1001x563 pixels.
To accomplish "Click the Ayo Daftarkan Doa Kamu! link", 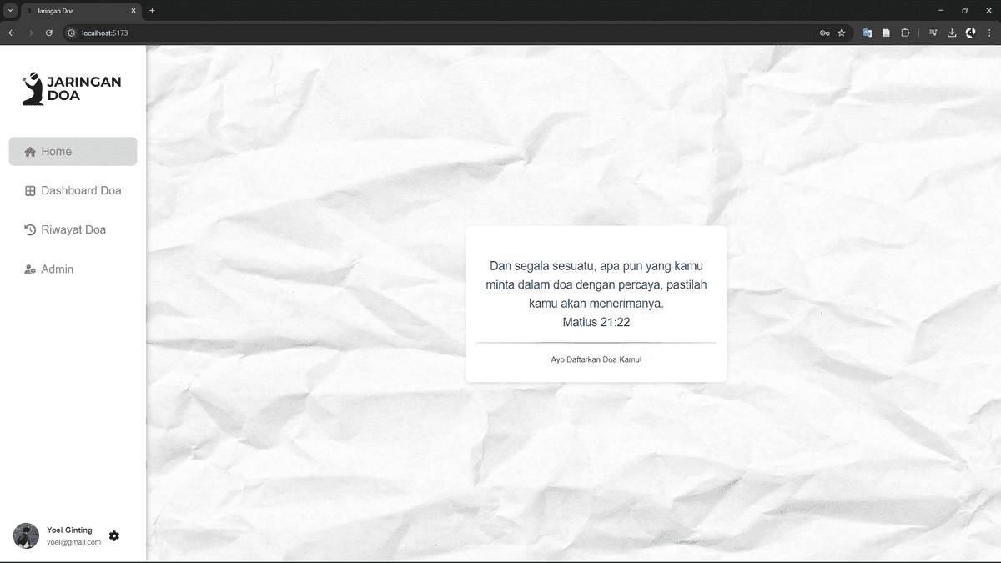I will click(x=596, y=359).
